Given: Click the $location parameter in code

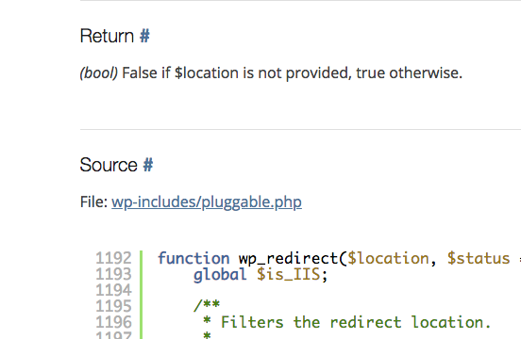Looking at the screenshot, I should pos(388,258).
